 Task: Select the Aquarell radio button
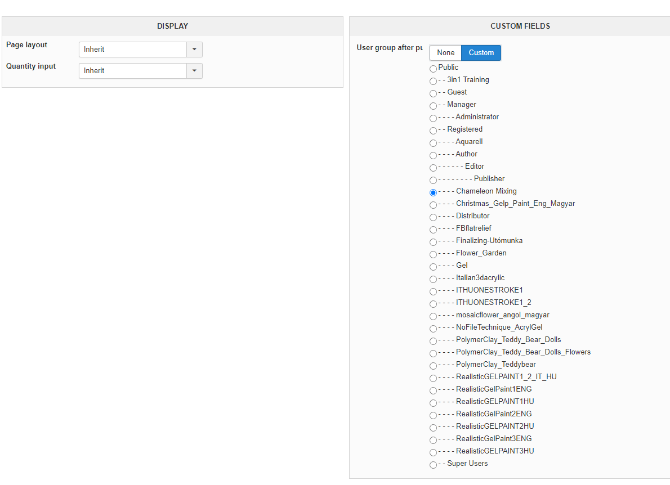[x=433, y=143]
